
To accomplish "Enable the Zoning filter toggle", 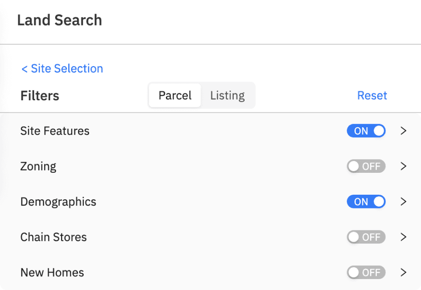I will coord(366,166).
